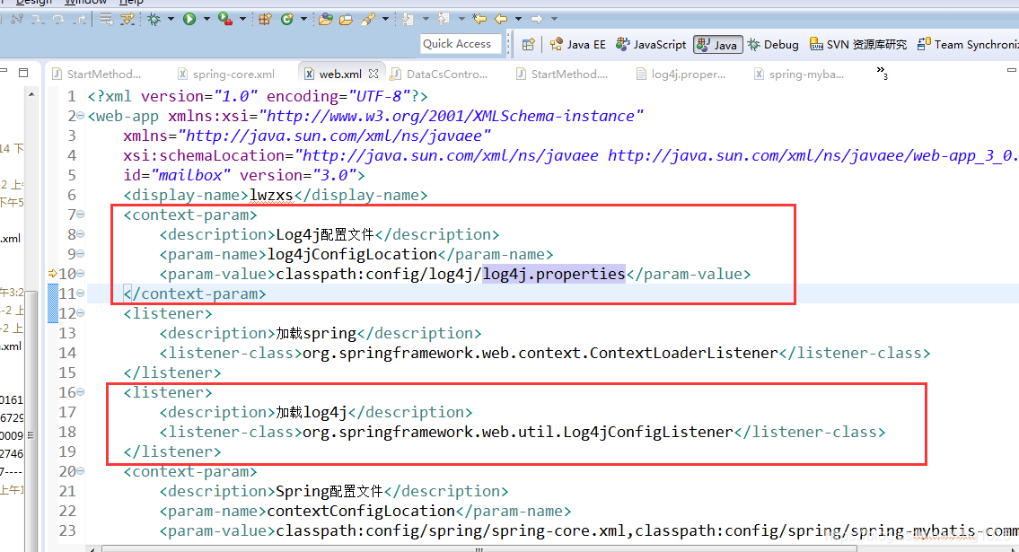Minimize the editor area
Viewport: 1019px width, 552px height.
1011,69
